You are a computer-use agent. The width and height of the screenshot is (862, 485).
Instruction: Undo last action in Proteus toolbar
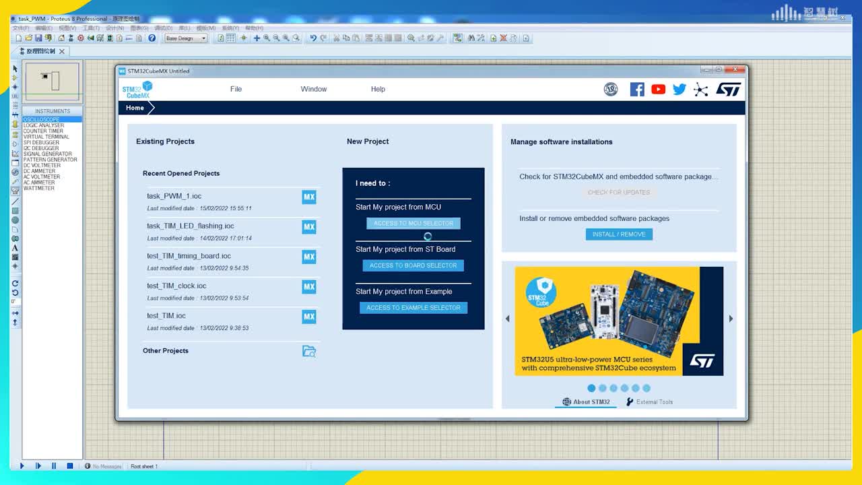point(313,38)
